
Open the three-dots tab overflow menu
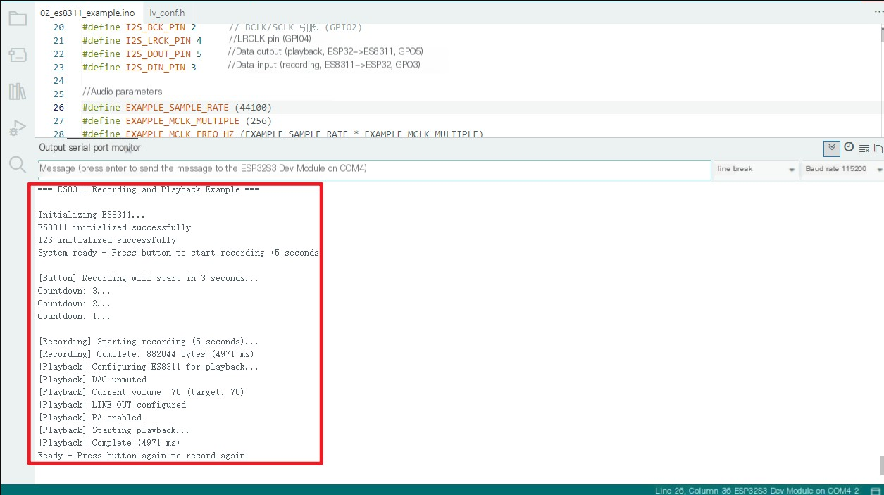pos(878,12)
